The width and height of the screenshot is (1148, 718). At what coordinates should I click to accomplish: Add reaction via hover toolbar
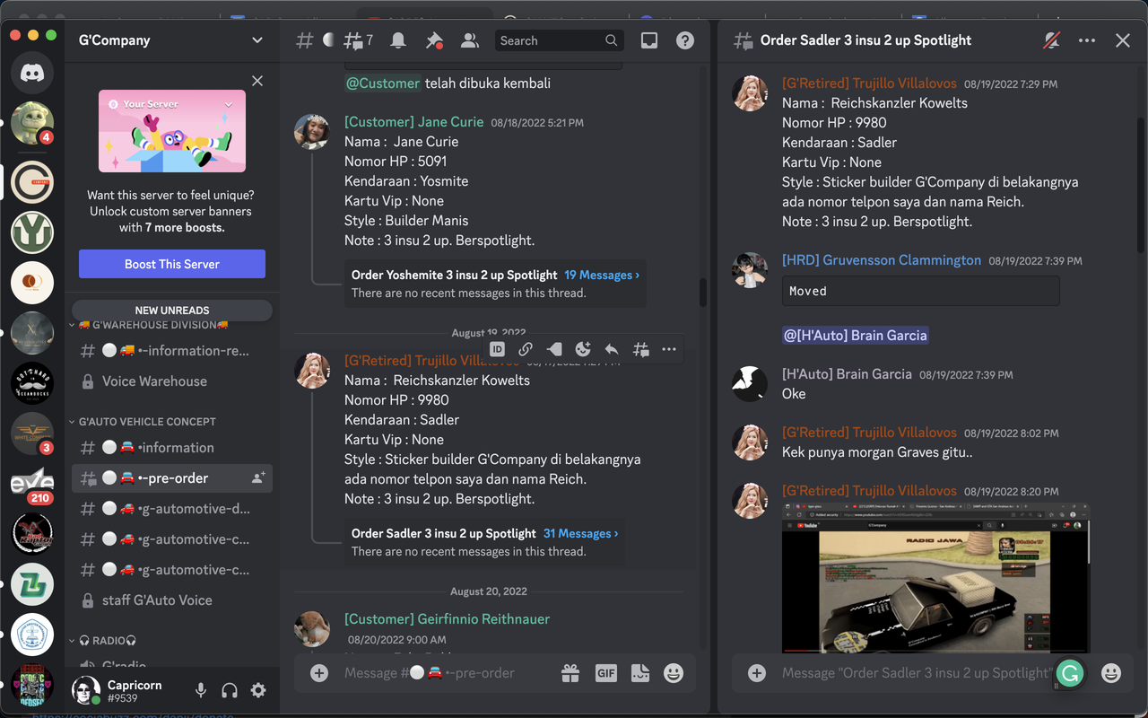coord(583,349)
